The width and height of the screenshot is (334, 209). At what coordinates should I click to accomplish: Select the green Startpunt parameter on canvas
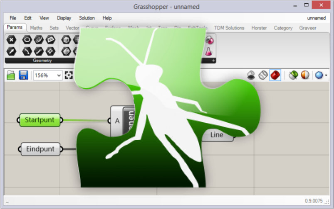click(40, 120)
